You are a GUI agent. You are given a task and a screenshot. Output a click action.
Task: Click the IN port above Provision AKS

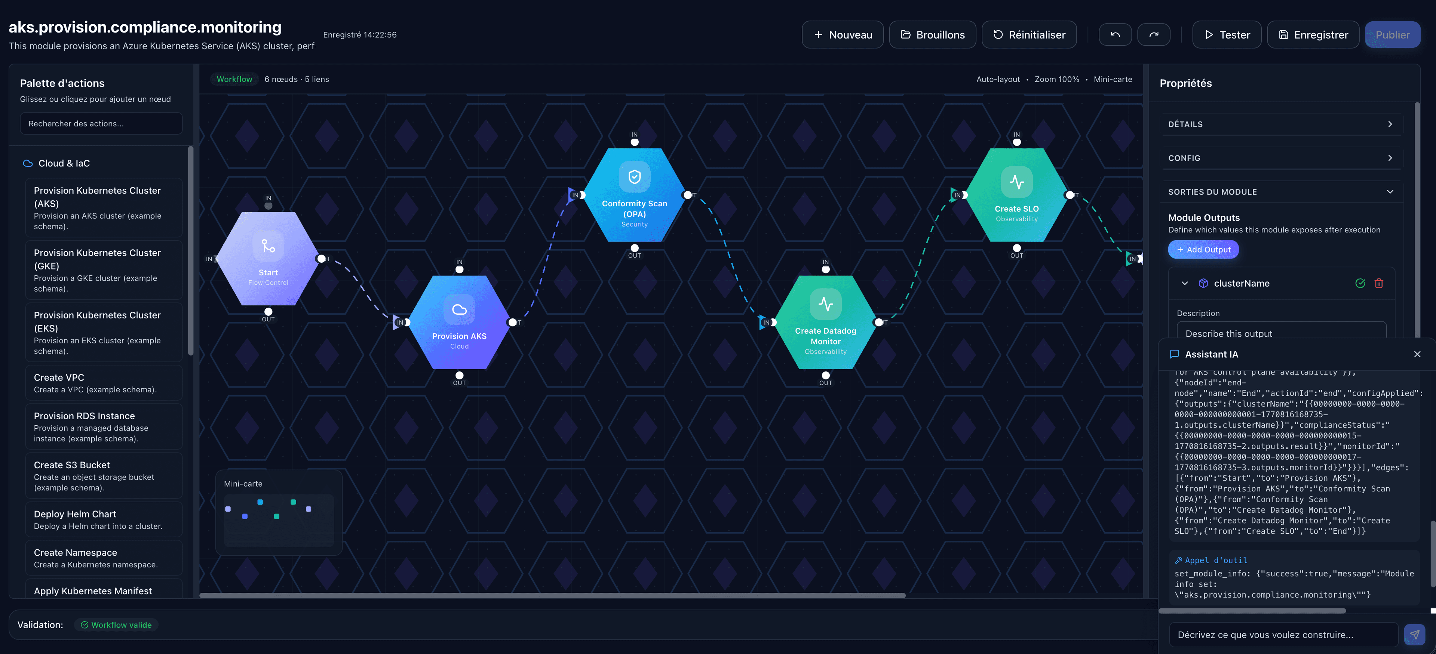coord(459,269)
